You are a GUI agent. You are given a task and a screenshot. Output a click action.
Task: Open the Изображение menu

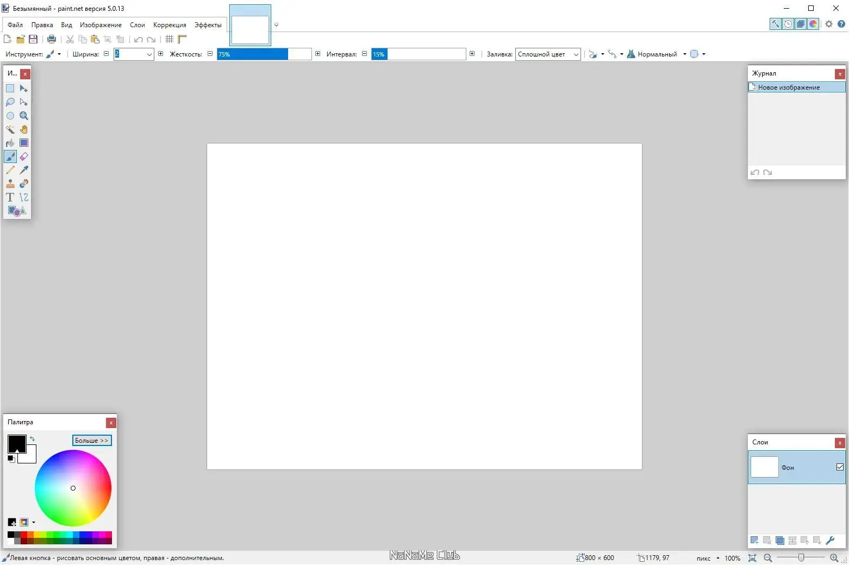101,25
